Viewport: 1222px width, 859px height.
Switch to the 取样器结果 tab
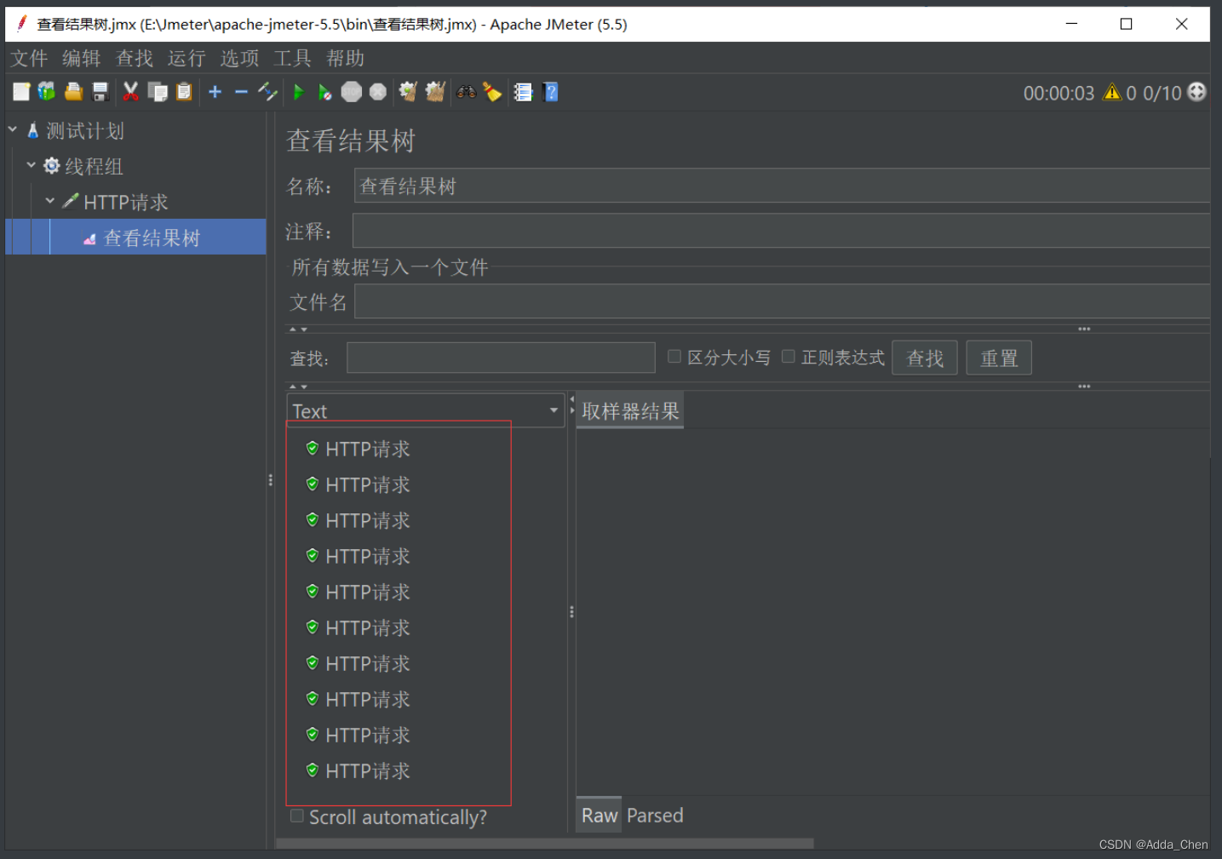click(x=630, y=411)
